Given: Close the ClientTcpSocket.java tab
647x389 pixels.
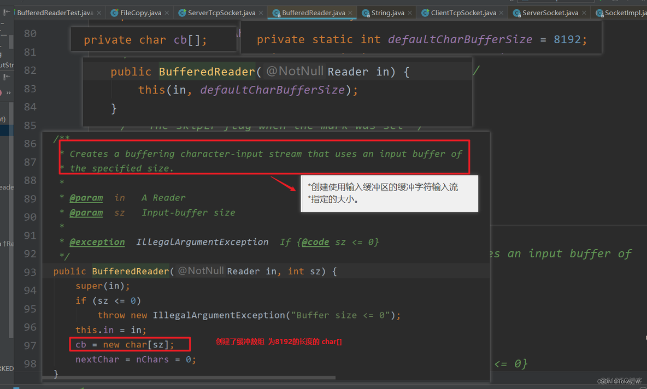Looking at the screenshot, I should pos(501,13).
